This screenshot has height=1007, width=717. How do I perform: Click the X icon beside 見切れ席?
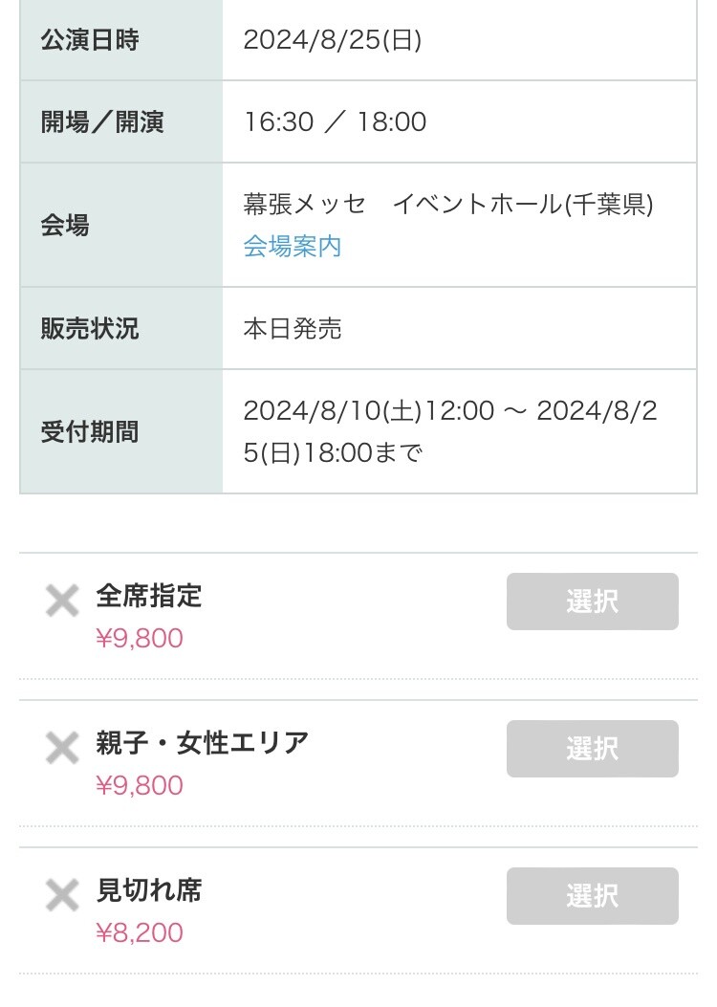(x=62, y=896)
